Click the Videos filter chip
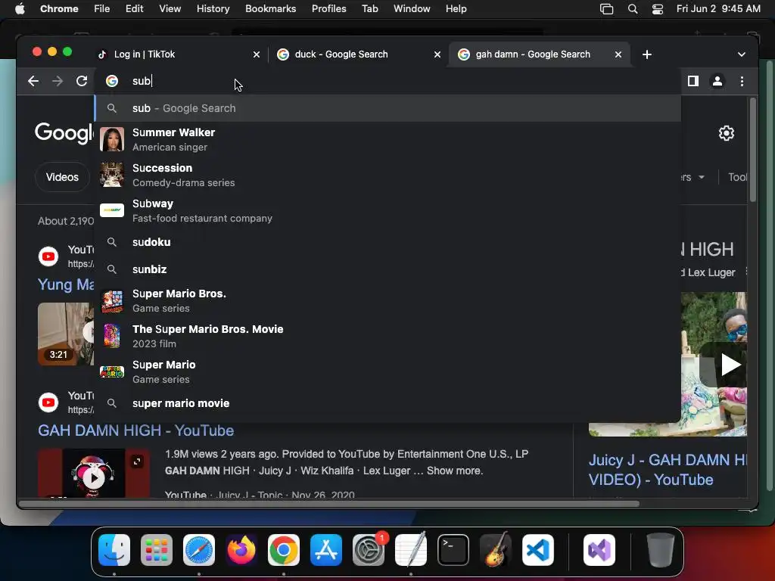 click(x=62, y=177)
